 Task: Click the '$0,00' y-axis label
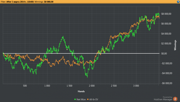coord(164,54)
